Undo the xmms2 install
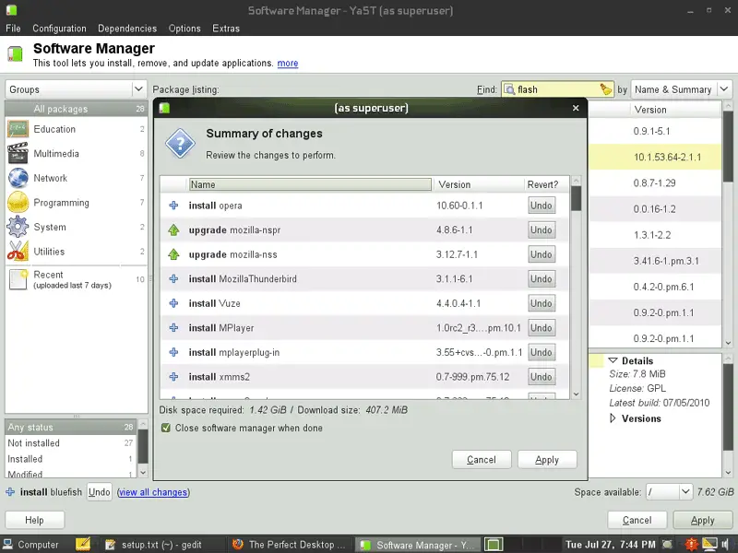Image resolution: width=738 pixels, height=553 pixels. tap(542, 377)
